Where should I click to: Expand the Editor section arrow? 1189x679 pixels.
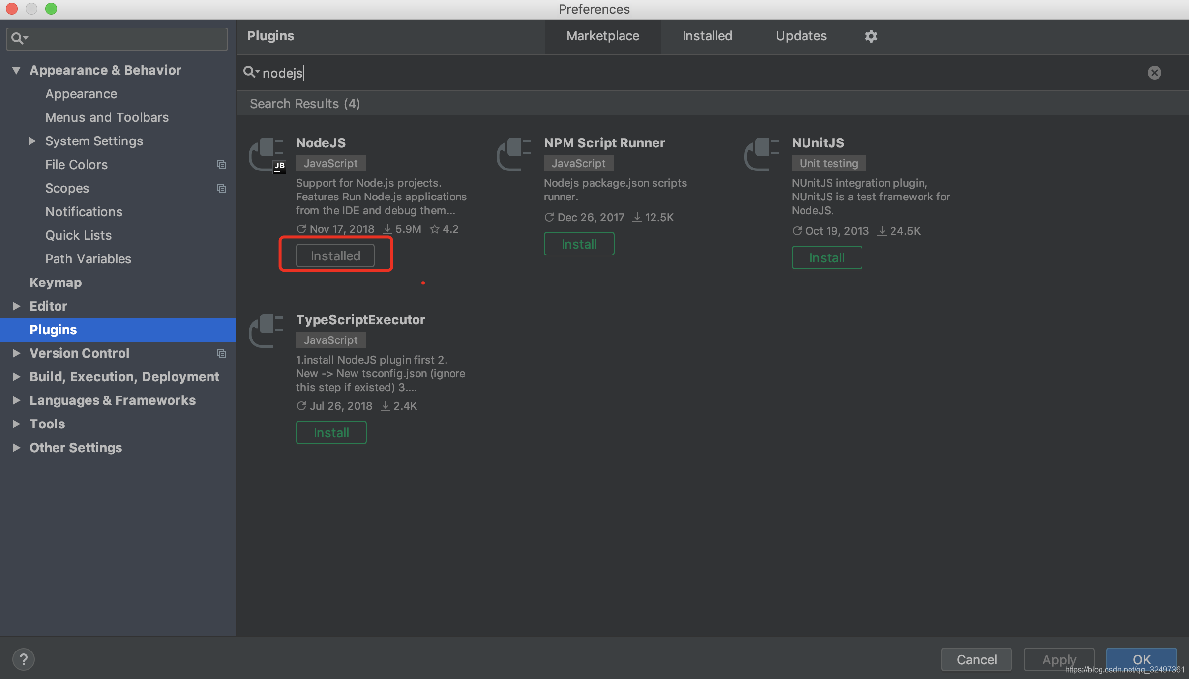coord(16,306)
